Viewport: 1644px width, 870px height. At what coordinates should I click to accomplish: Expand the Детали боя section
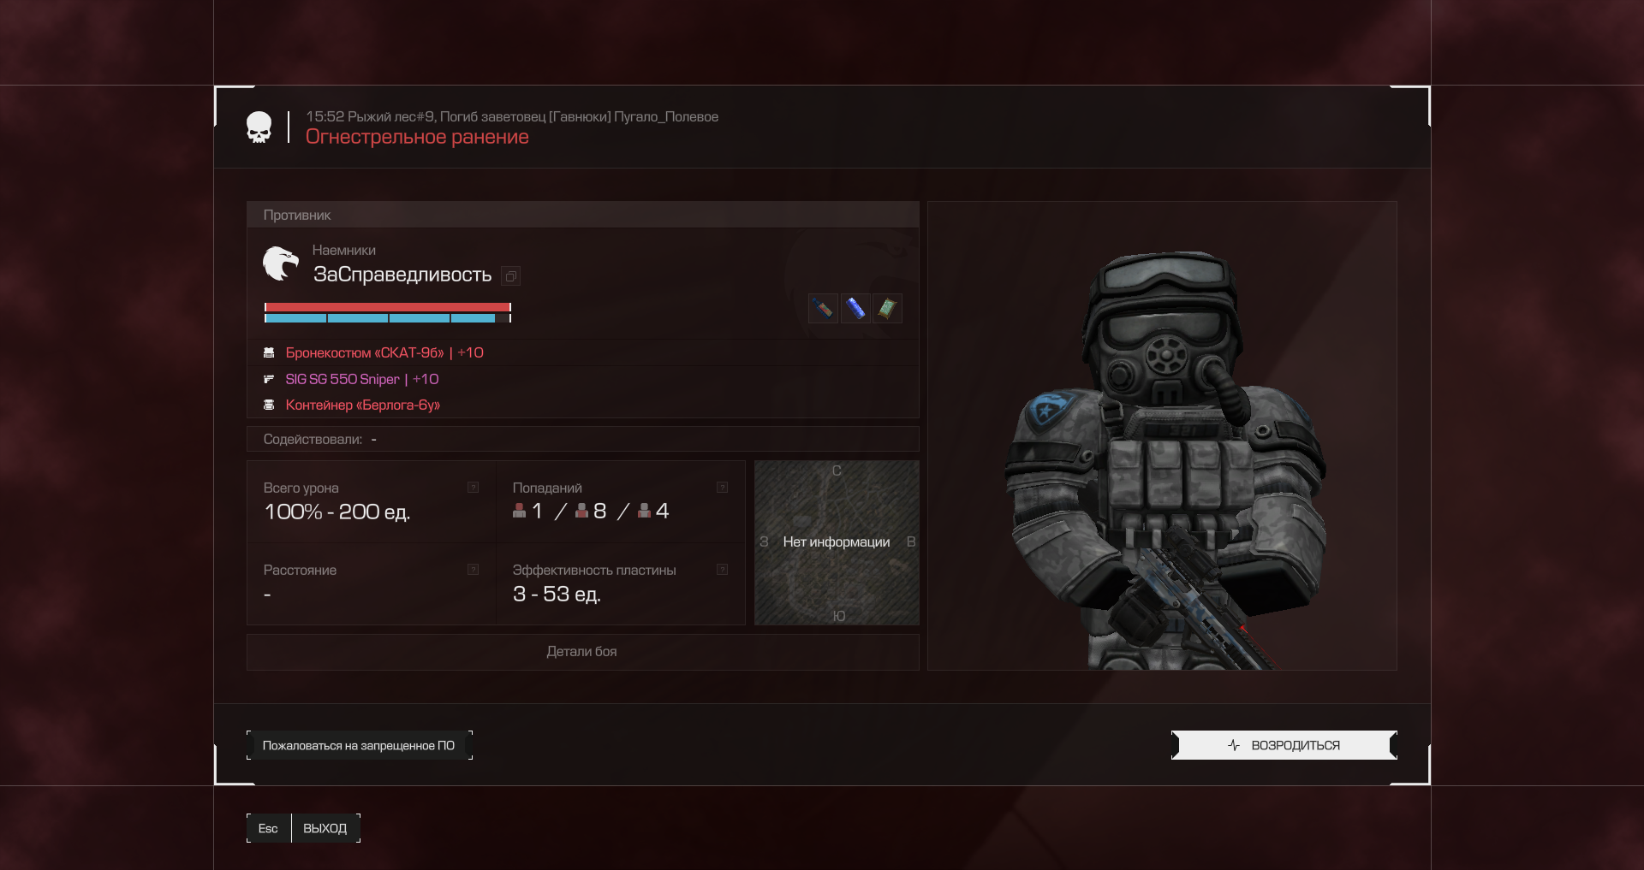point(582,652)
